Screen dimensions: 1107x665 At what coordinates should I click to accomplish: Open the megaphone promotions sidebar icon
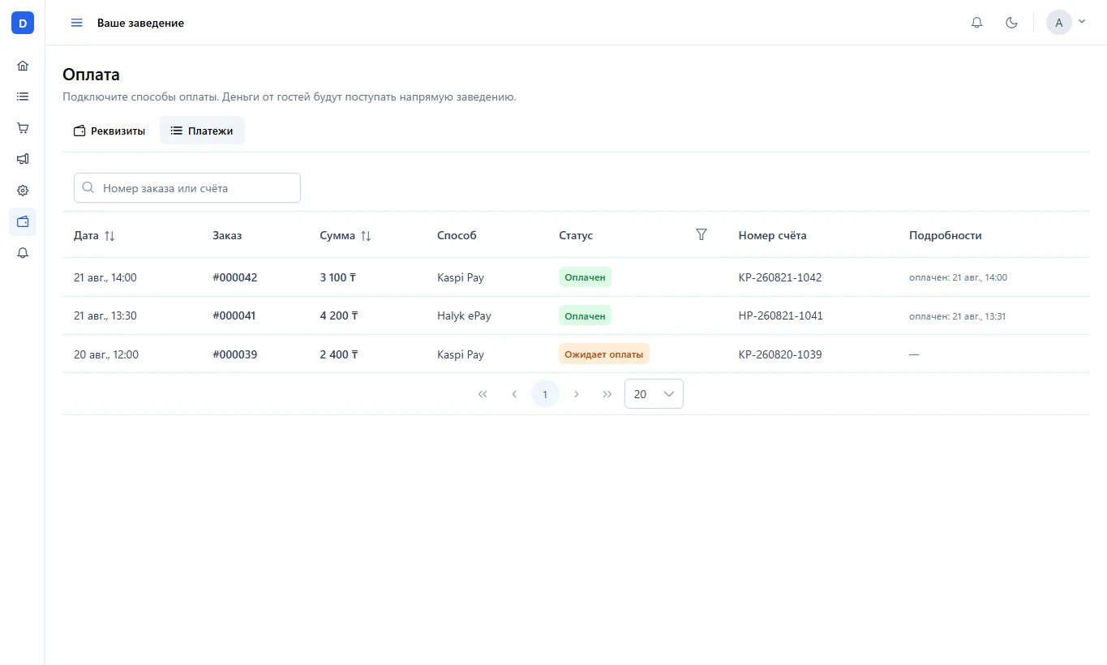point(23,159)
